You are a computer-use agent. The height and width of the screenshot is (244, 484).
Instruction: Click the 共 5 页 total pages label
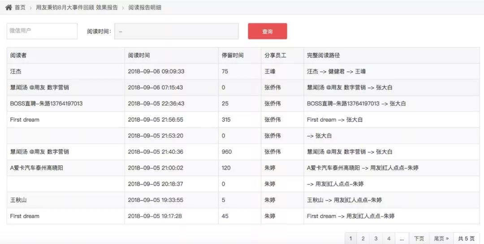tap(467, 239)
